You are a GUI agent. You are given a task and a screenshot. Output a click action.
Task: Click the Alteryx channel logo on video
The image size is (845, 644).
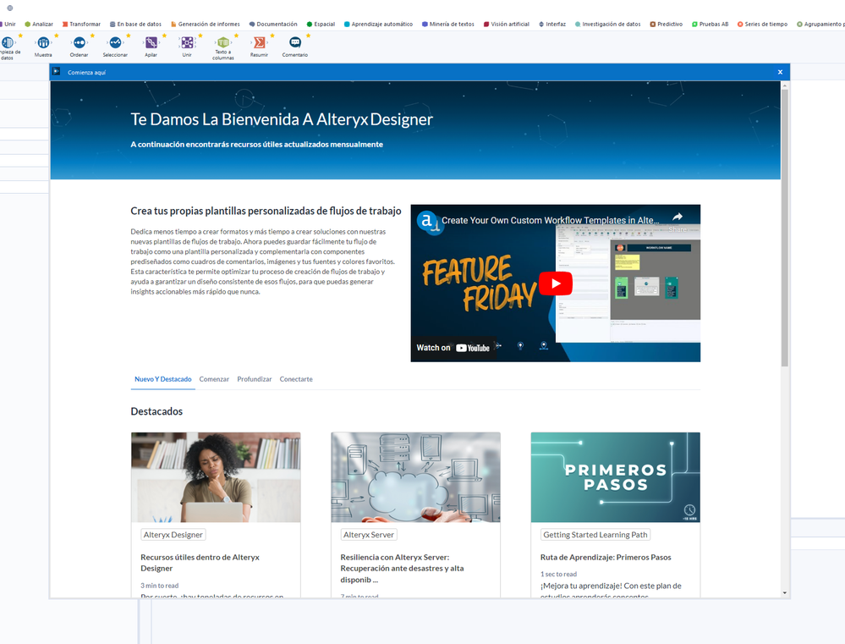428,220
